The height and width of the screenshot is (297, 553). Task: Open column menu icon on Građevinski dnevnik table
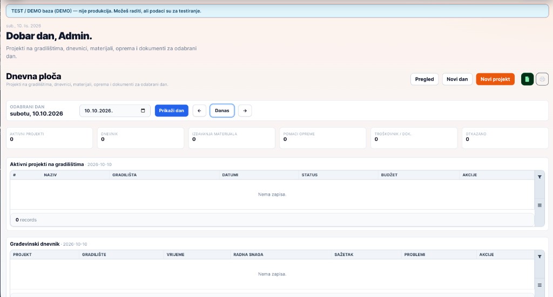539,285
